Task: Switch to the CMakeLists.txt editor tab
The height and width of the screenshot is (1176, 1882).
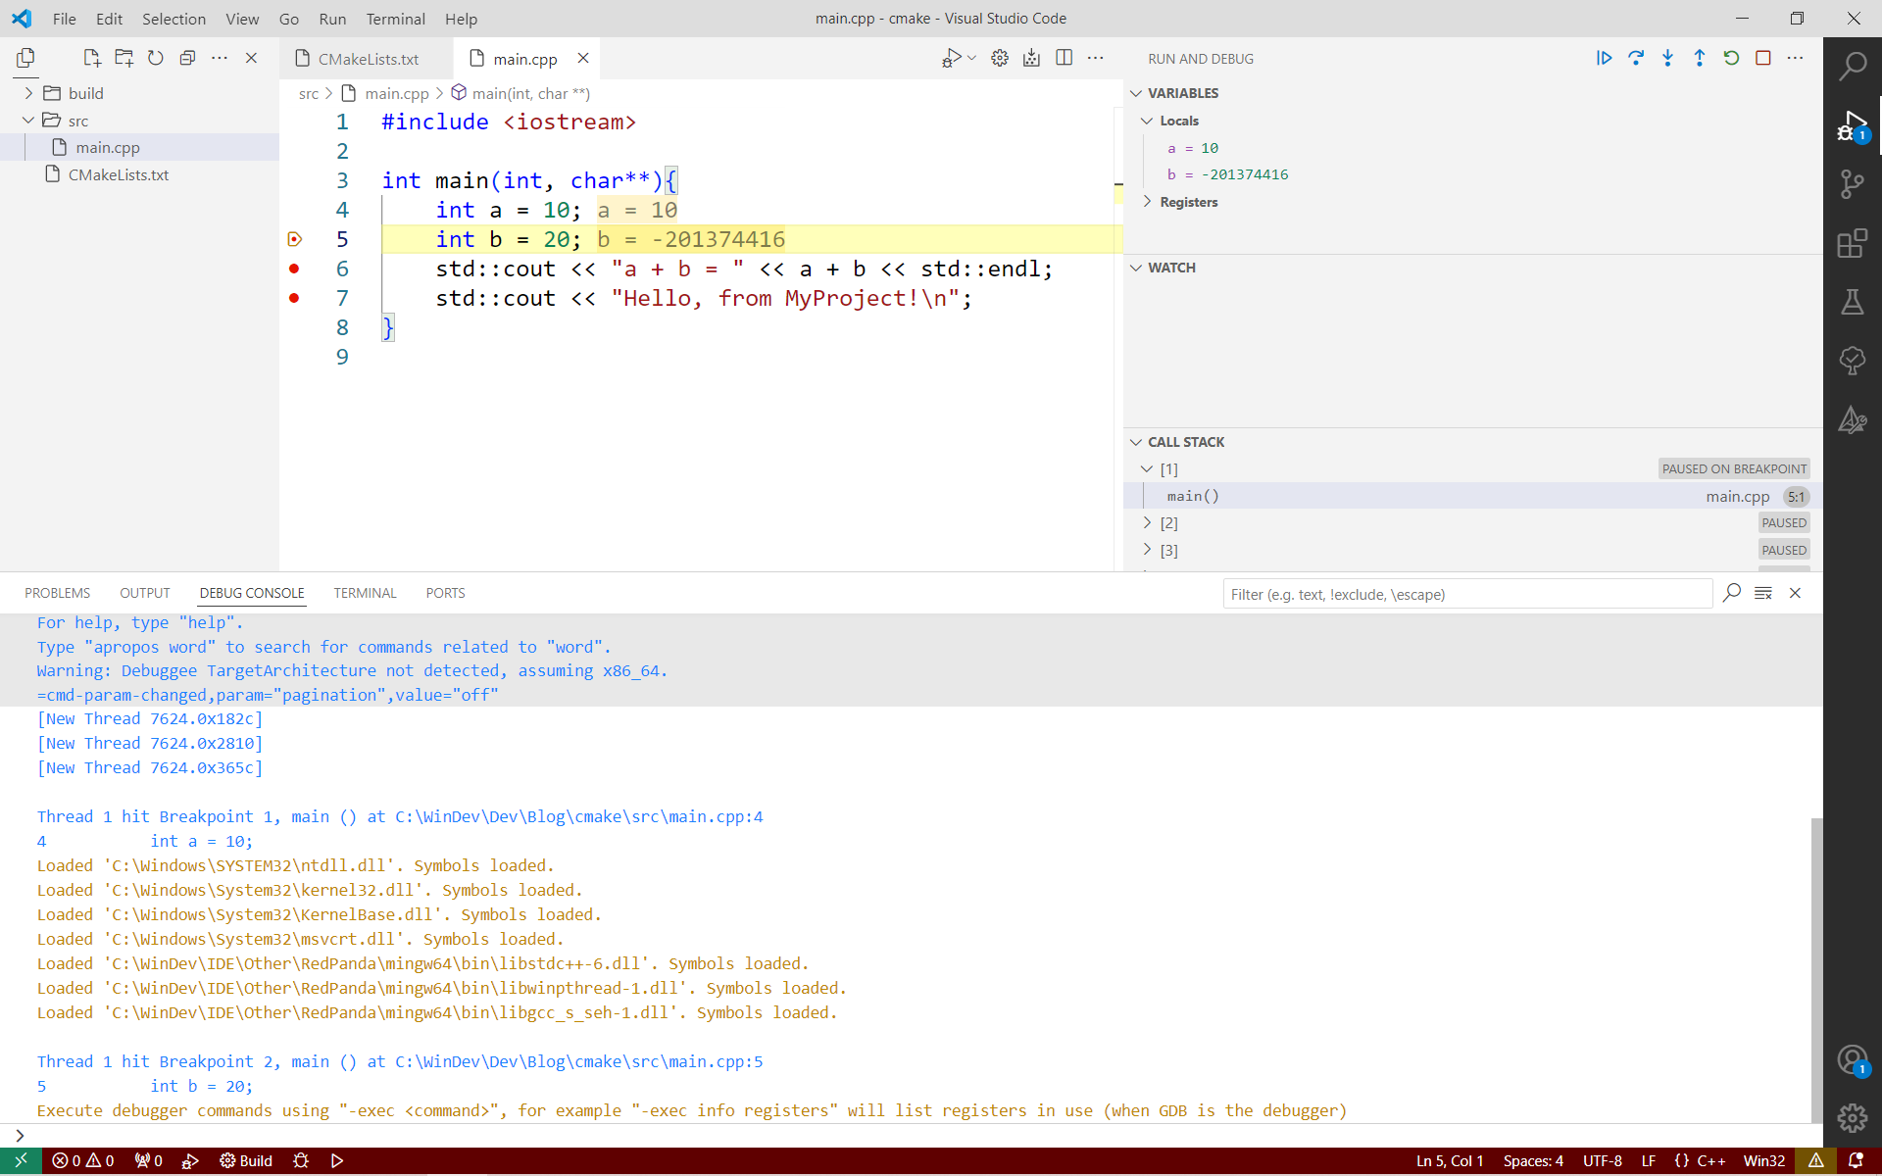Action: (368, 59)
